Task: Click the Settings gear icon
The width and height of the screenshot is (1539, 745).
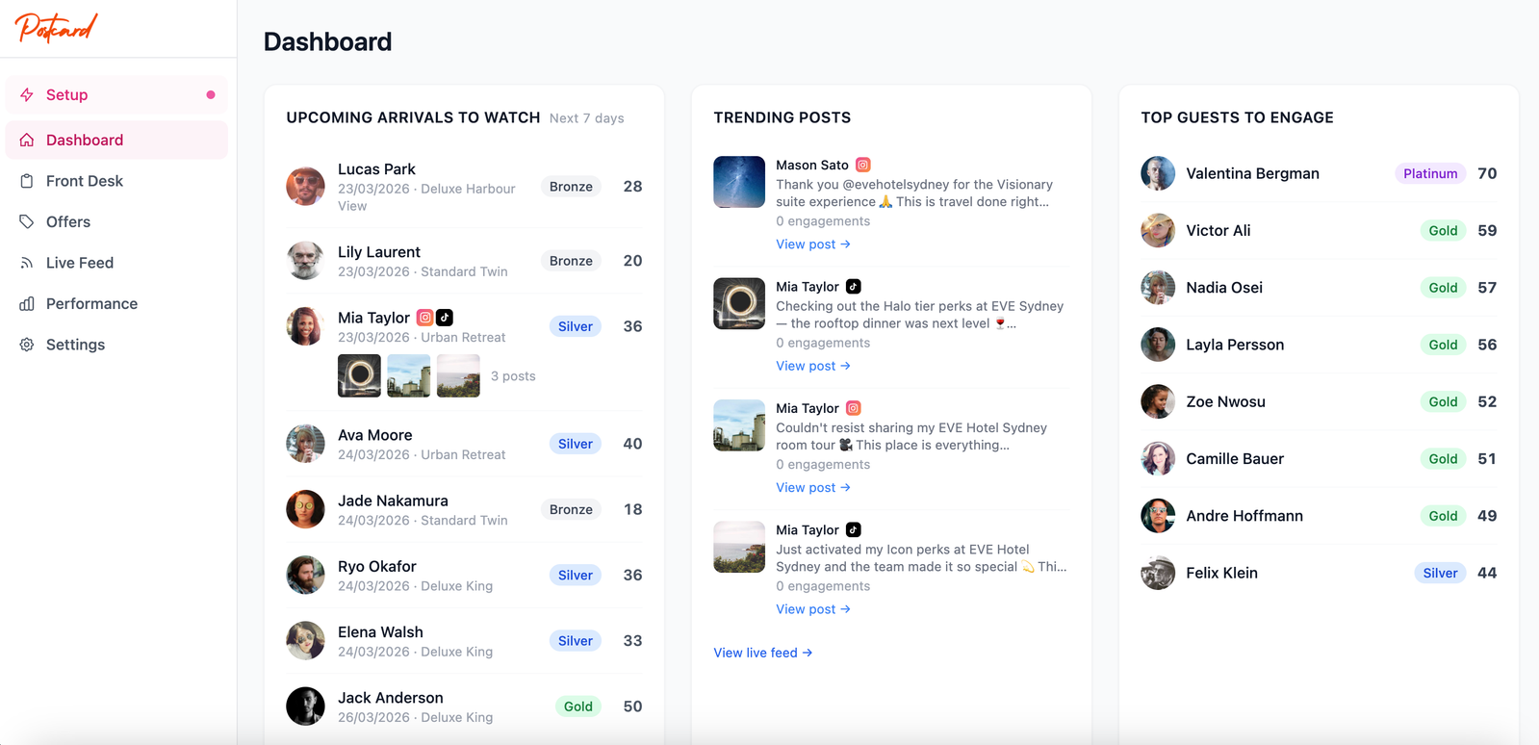Action: 27,345
